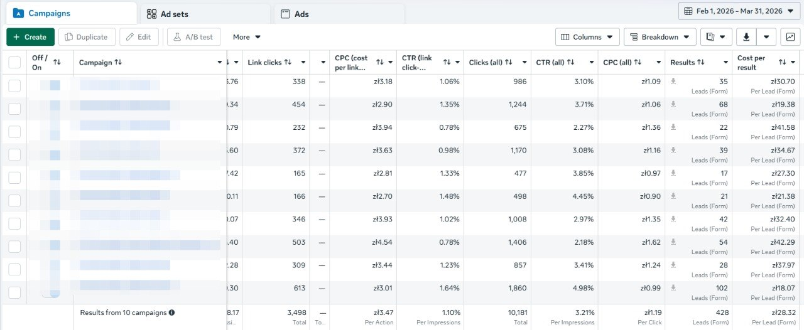
Task: Click the lead form icon beside 68 results
Action: (673, 104)
